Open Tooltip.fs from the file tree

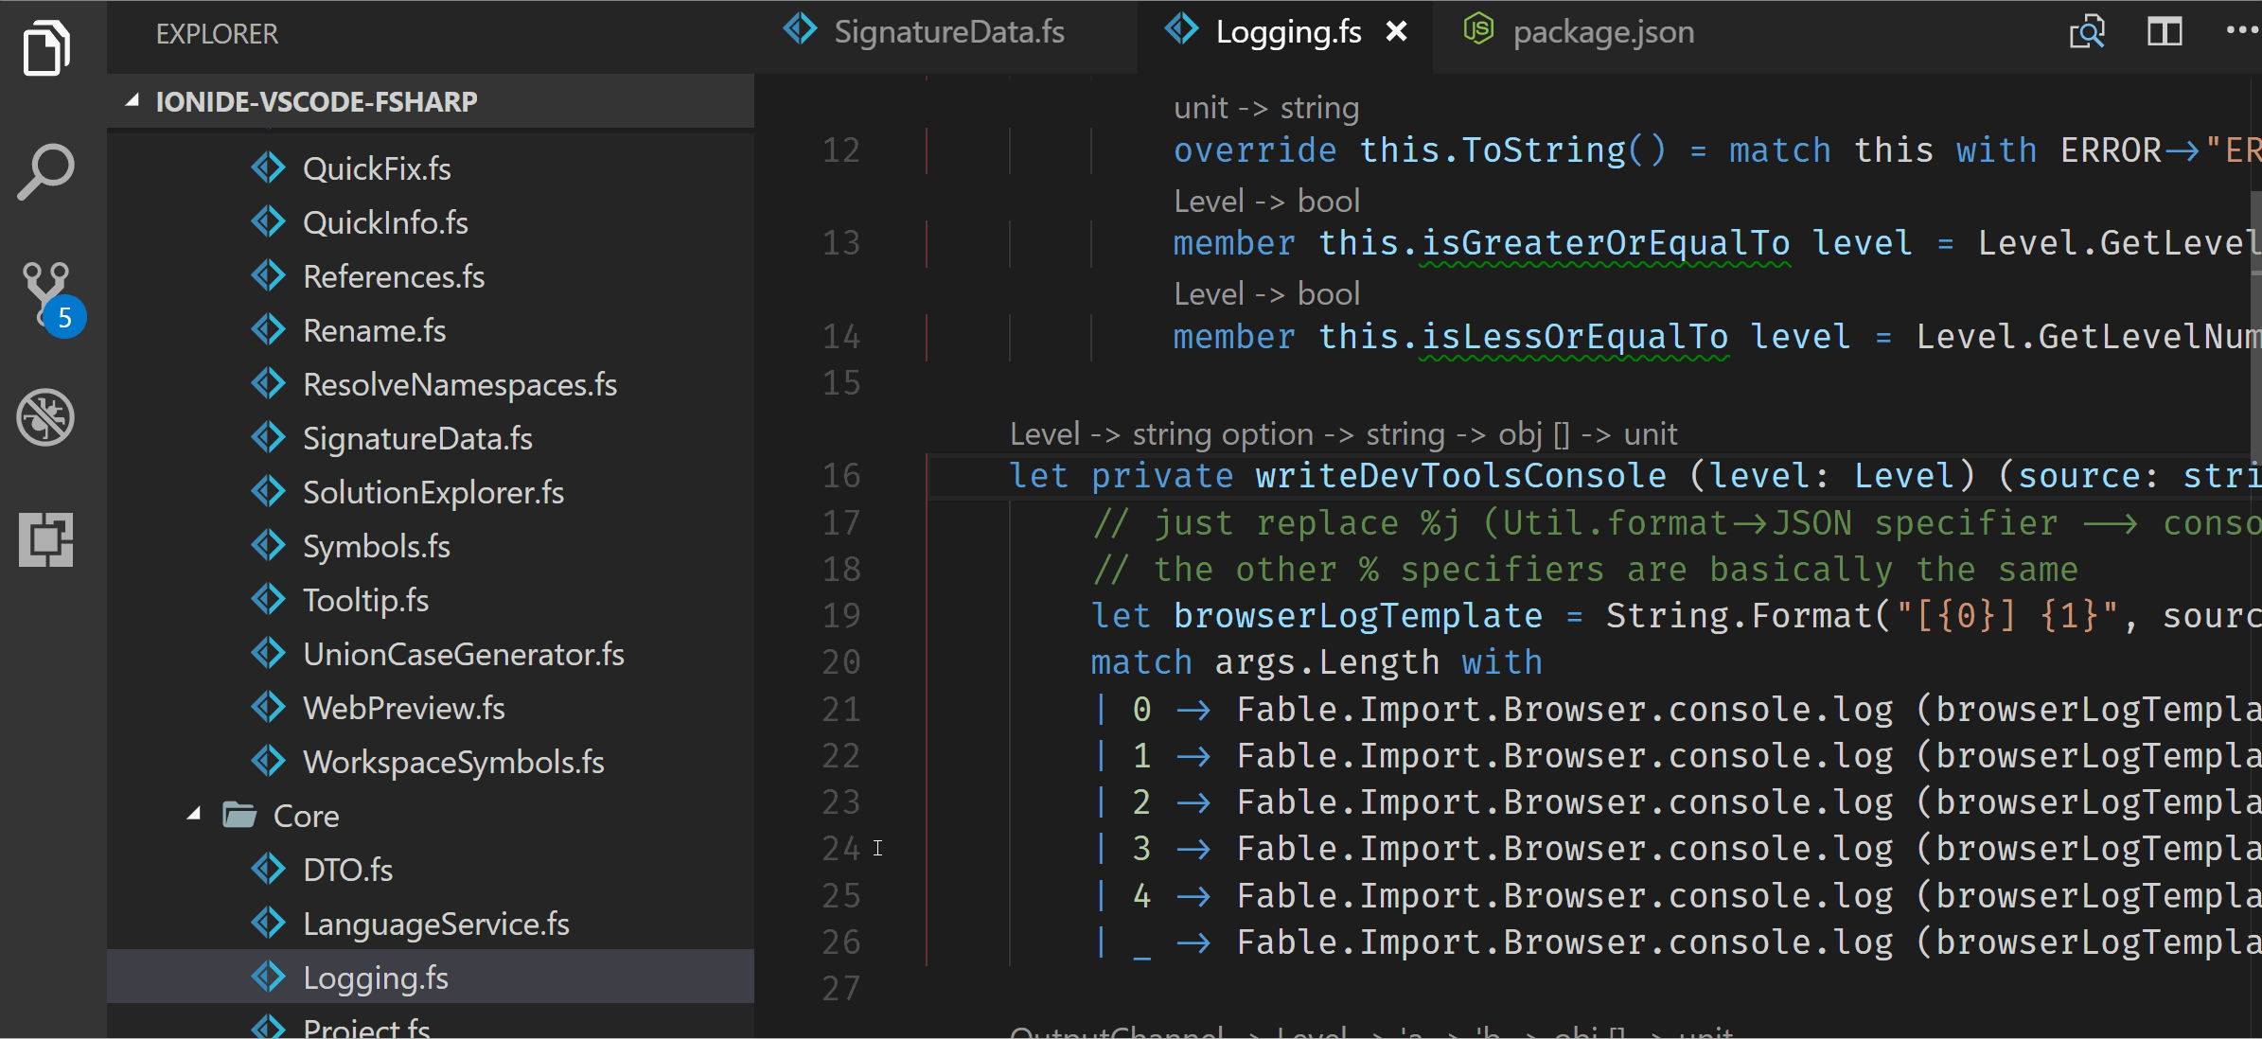[365, 599]
